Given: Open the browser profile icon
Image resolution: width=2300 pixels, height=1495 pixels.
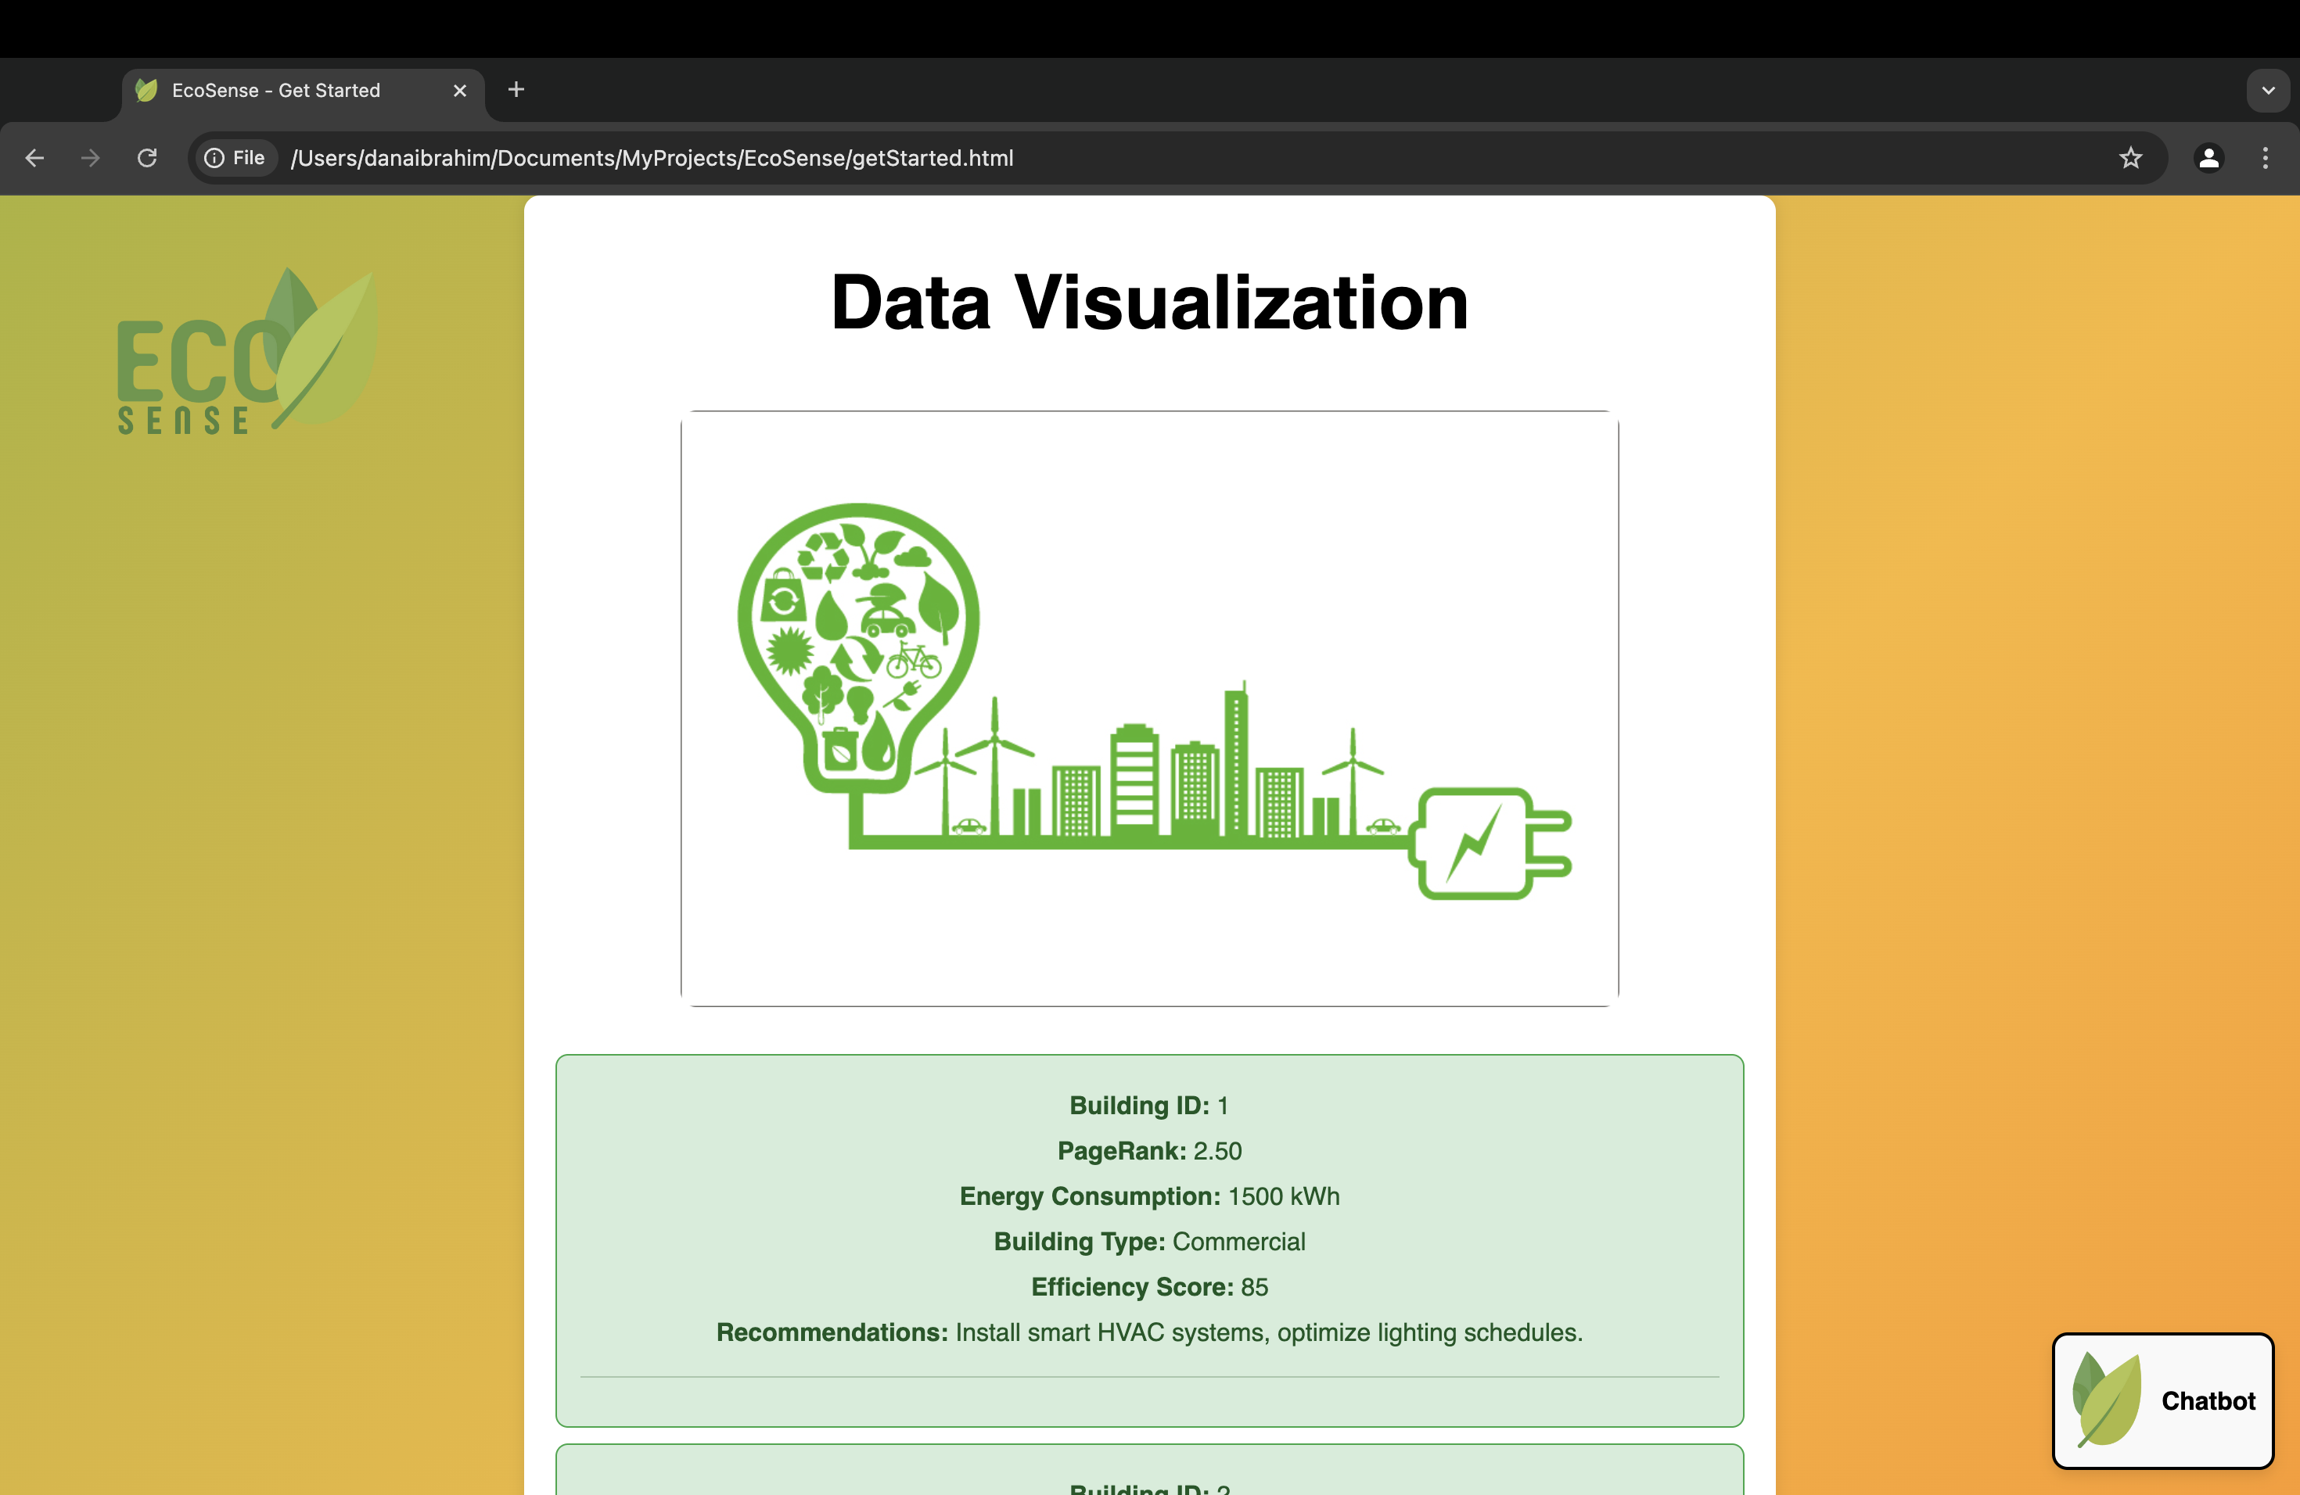Looking at the screenshot, I should pos(2208,157).
